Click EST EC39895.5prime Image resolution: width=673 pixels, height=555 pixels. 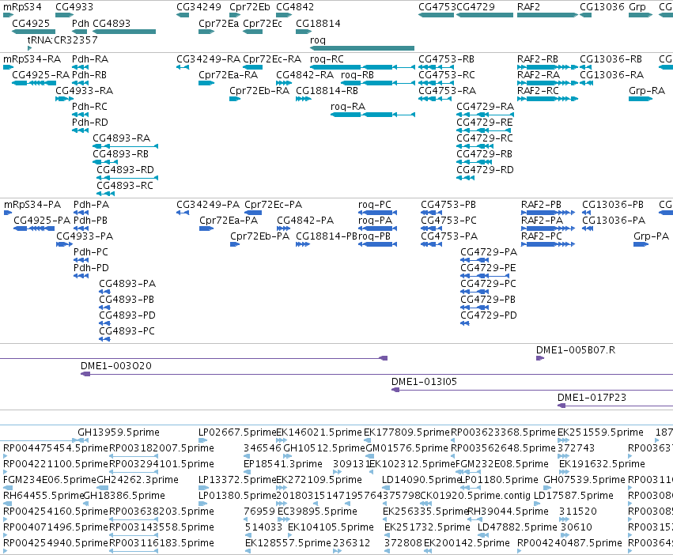click(x=318, y=512)
